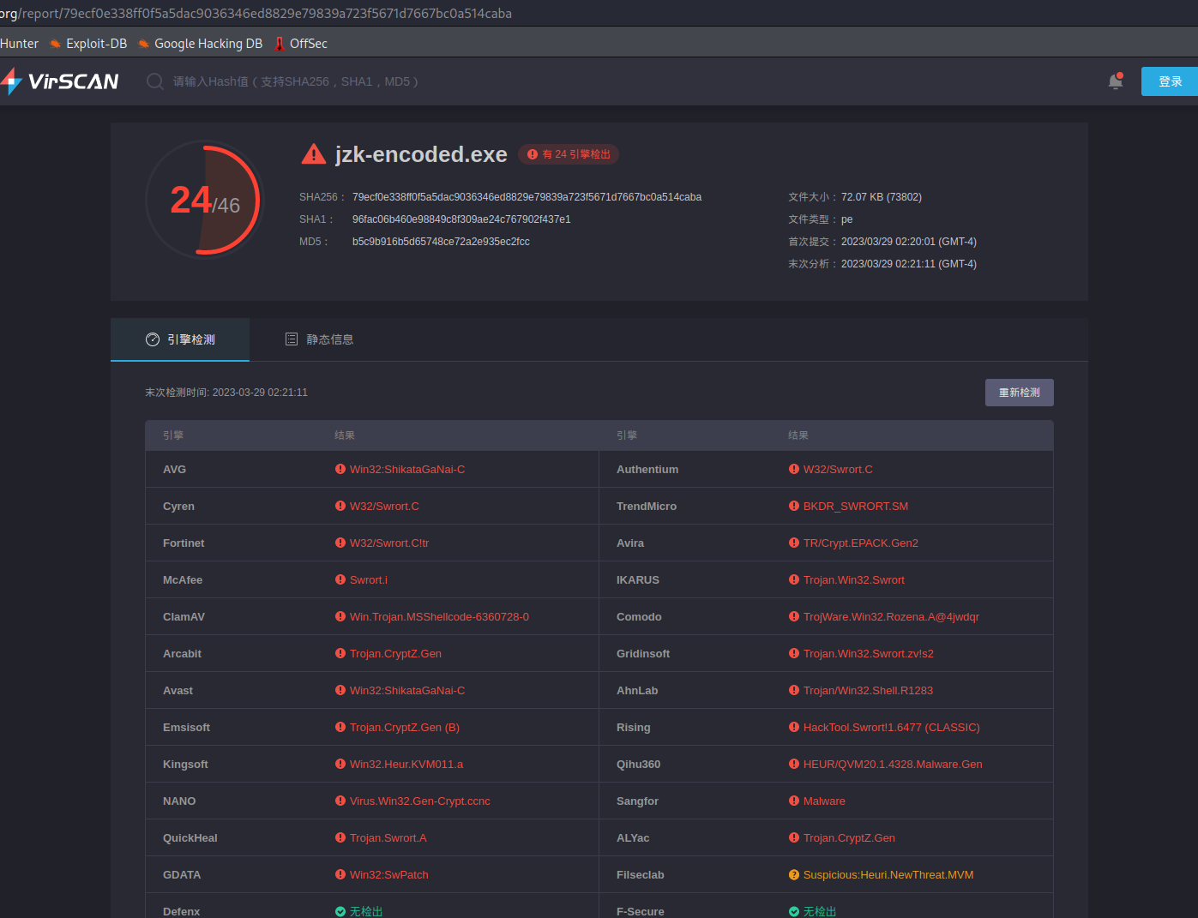Click the alert icon in the Emsisoft row

pyautogui.click(x=340, y=727)
